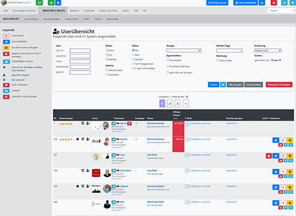Check gelöschte User anzeigen checkbox
Viewport: 296px width, 216px height.
pyautogui.click(x=167, y=72)
